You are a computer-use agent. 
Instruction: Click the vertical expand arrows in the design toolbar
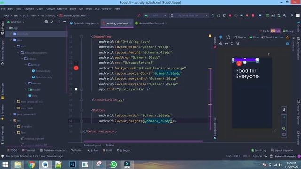click(232, 44)
